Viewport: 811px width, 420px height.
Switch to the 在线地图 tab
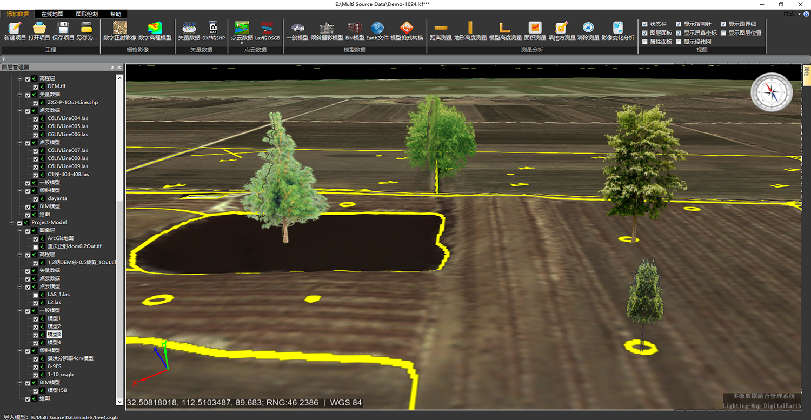[52, 14]
